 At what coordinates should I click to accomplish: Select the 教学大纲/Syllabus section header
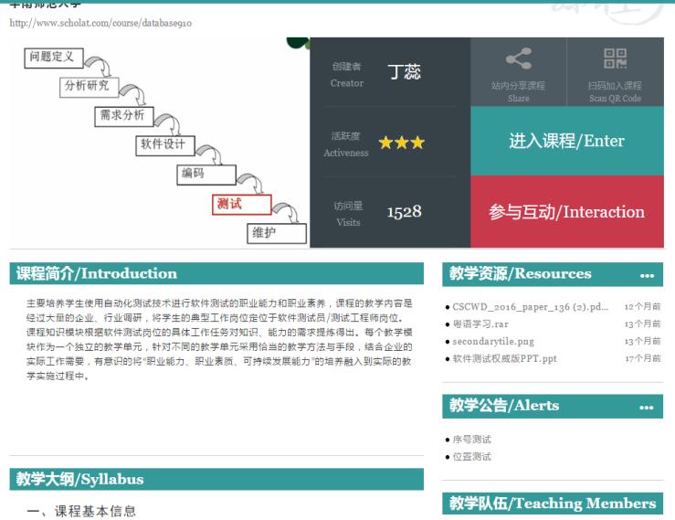click(x=80, y=479)
